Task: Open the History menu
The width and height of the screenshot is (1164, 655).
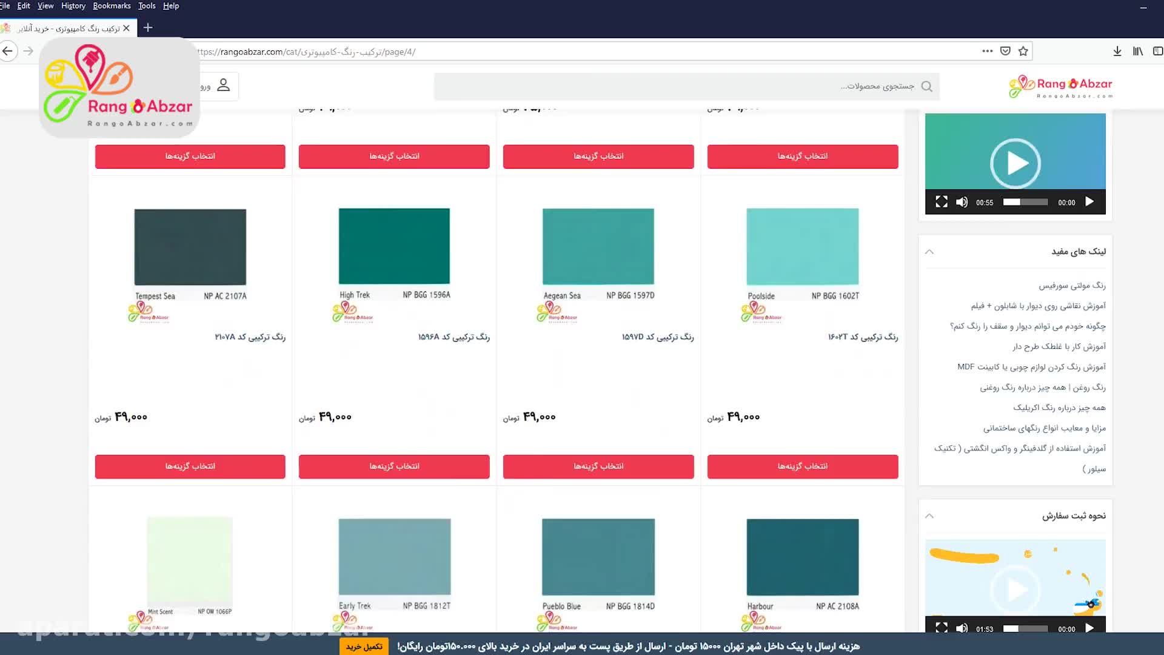Action: pyautogui.click(x=73, y=6)
